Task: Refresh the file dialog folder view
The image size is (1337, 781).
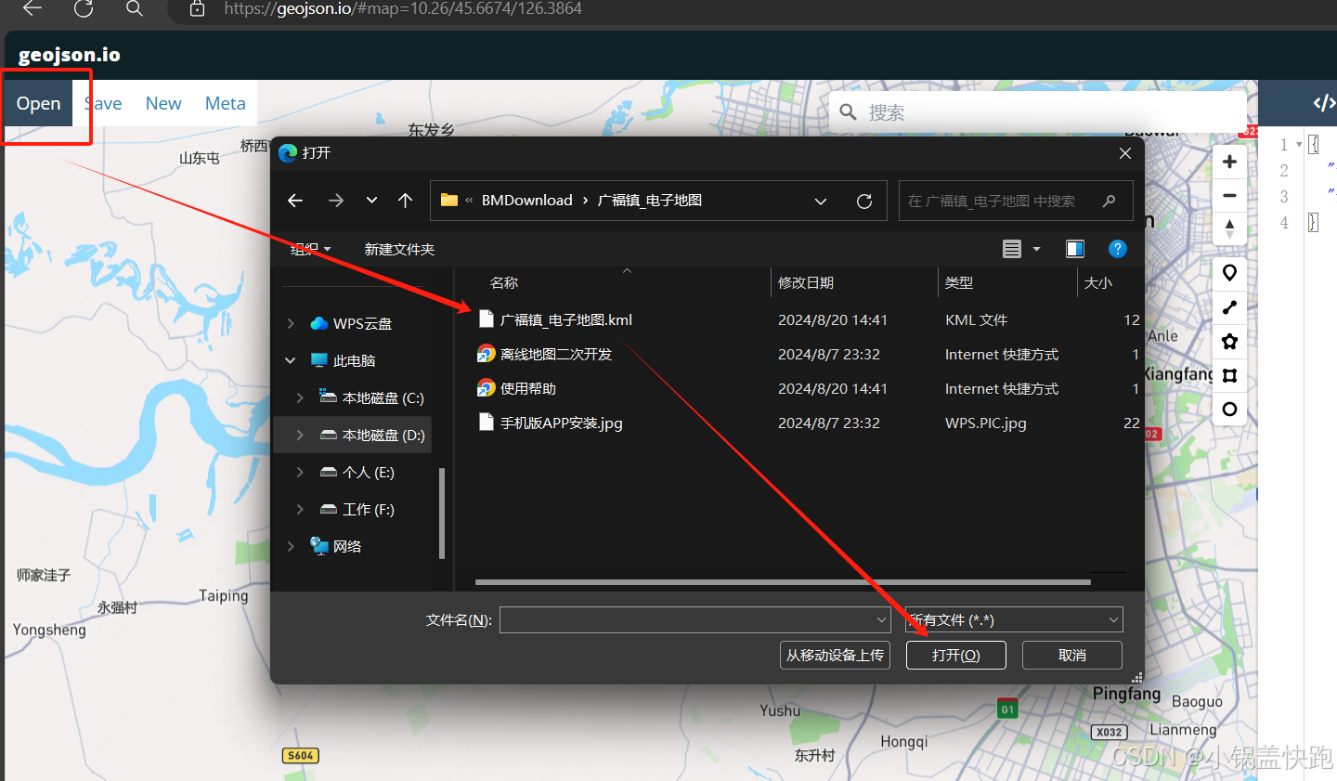Action: point(864,201)
